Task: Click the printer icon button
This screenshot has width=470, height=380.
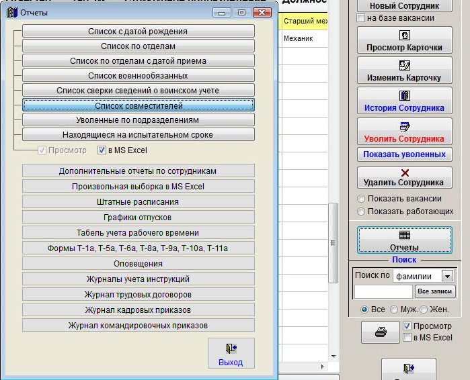Action: [381, 332]
